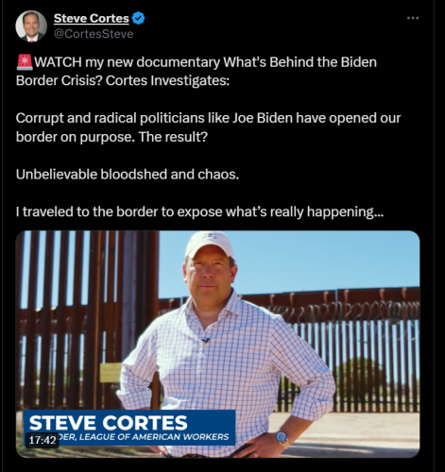Click the red siren emoji
Image resolution: width=445 pixels, height=472 pixels.
pos(25,62)
